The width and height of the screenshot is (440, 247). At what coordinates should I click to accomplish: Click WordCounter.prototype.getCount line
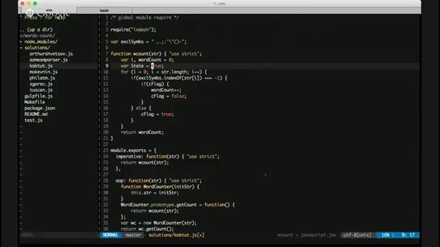click(177, 205)
